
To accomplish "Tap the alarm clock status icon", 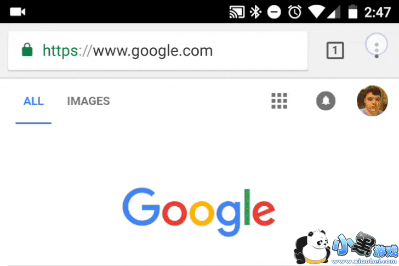I will tap(295, 12).
